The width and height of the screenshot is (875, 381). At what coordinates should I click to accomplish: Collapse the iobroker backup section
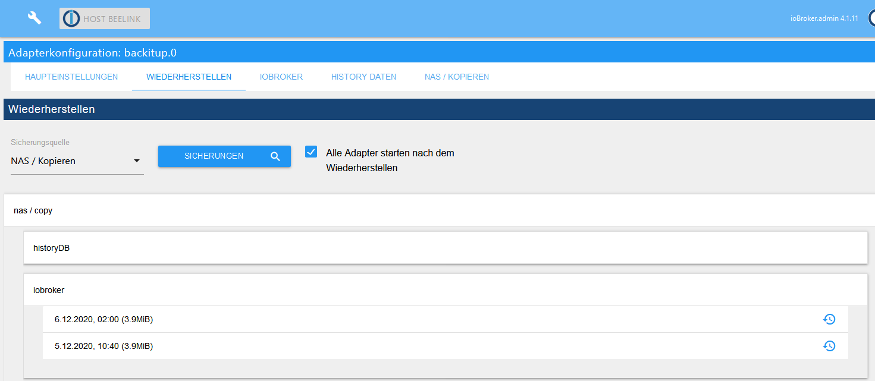coord(446,290)
